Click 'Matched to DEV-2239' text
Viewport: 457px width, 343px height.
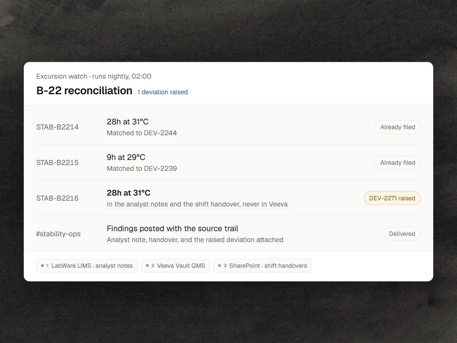click(142, 168)
